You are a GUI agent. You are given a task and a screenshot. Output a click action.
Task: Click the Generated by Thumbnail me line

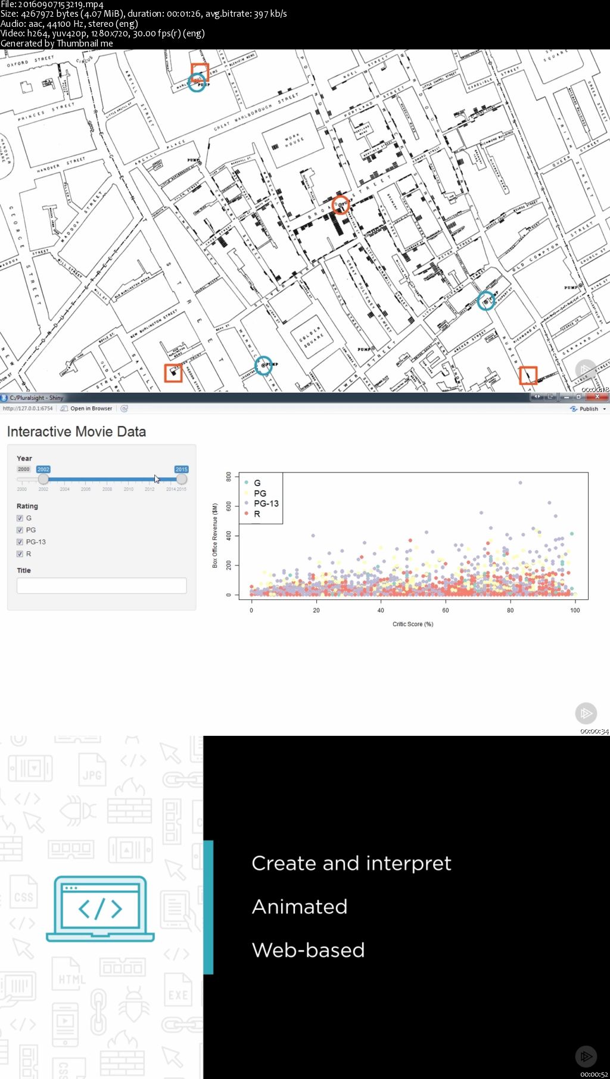[x=57, y=43]
